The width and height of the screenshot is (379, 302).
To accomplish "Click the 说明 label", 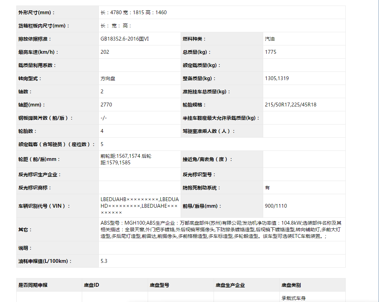I will (25, 248).
